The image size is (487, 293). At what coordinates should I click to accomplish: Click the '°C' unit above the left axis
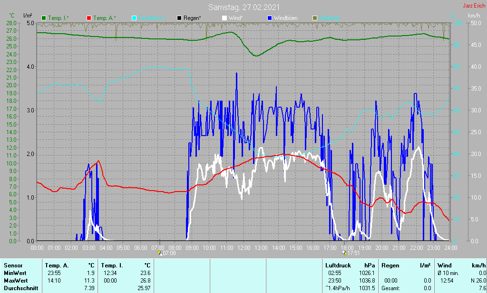pos(12,16)
